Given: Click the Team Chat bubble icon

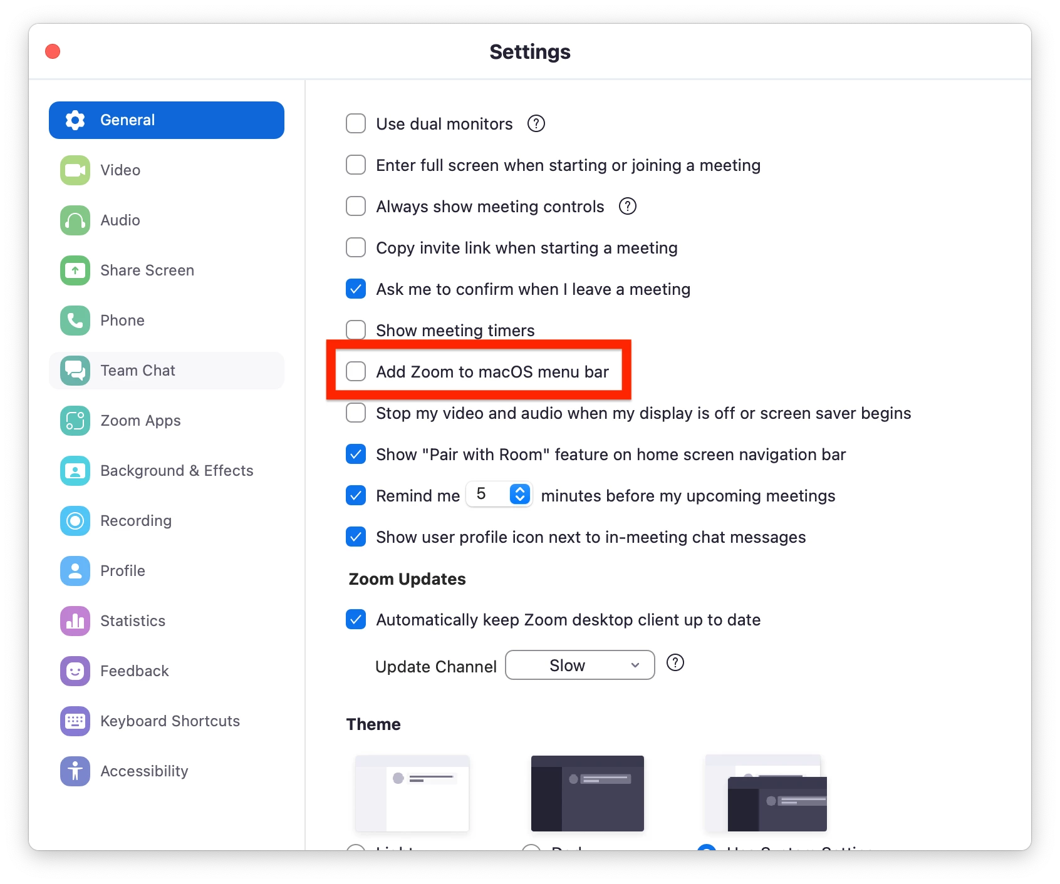Looking at the screenshot, I should (75, 371).
